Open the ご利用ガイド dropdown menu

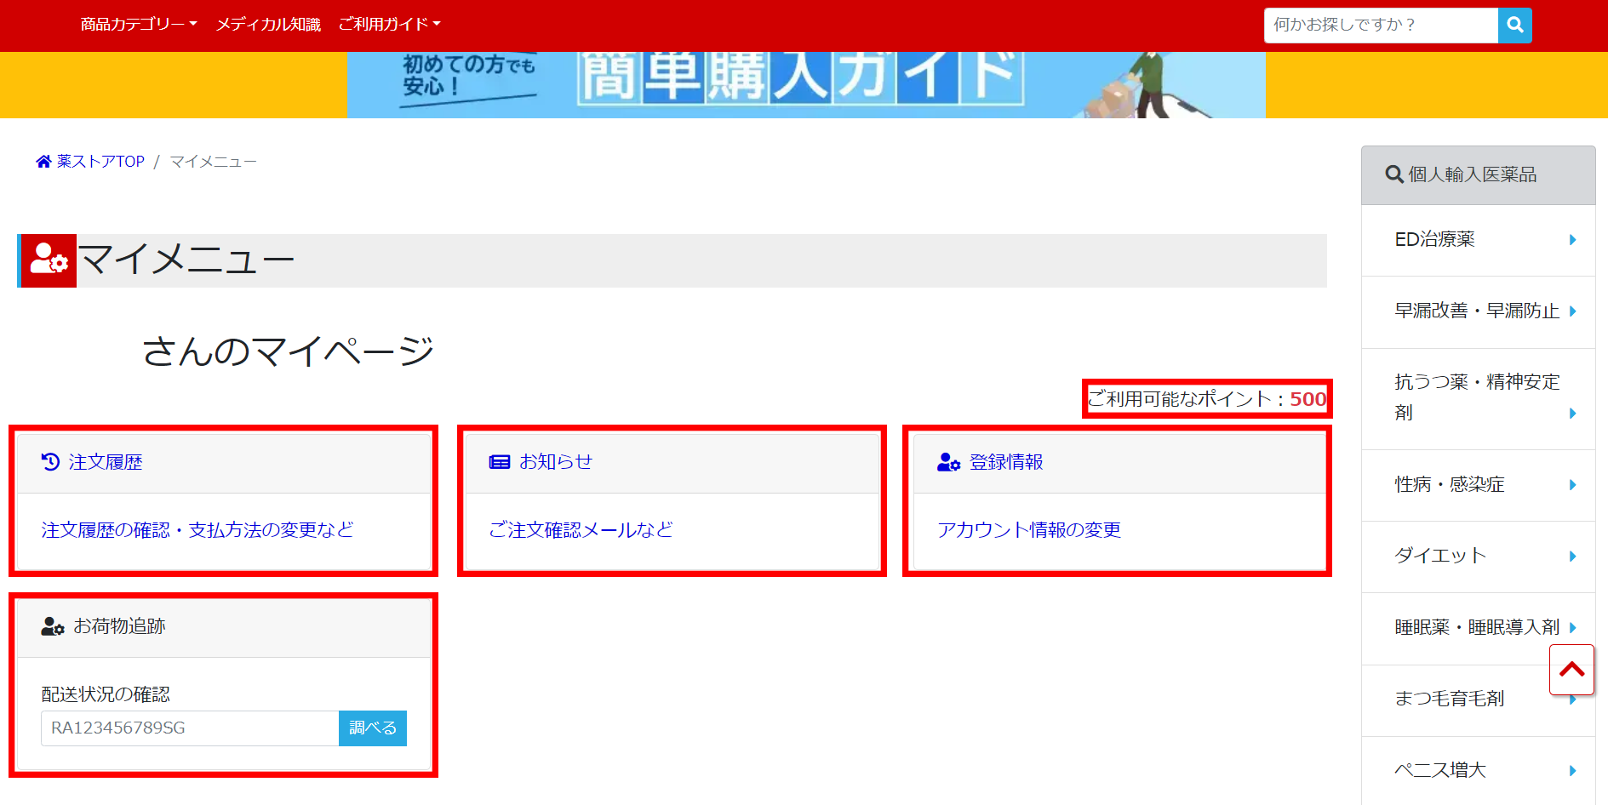388,24
